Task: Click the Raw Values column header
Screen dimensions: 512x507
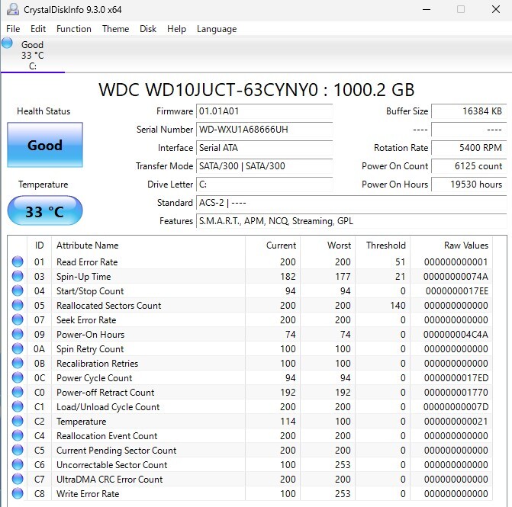Action: click(451, 245)
